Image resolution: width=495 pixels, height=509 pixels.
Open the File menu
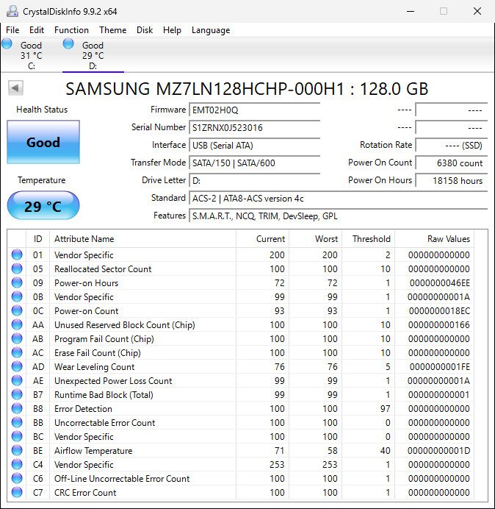pos(12,30)
